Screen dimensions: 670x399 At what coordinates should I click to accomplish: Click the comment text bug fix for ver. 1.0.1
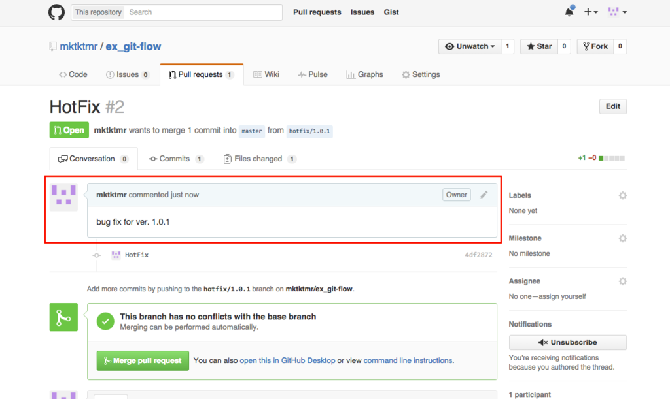(x=133, y=222)
